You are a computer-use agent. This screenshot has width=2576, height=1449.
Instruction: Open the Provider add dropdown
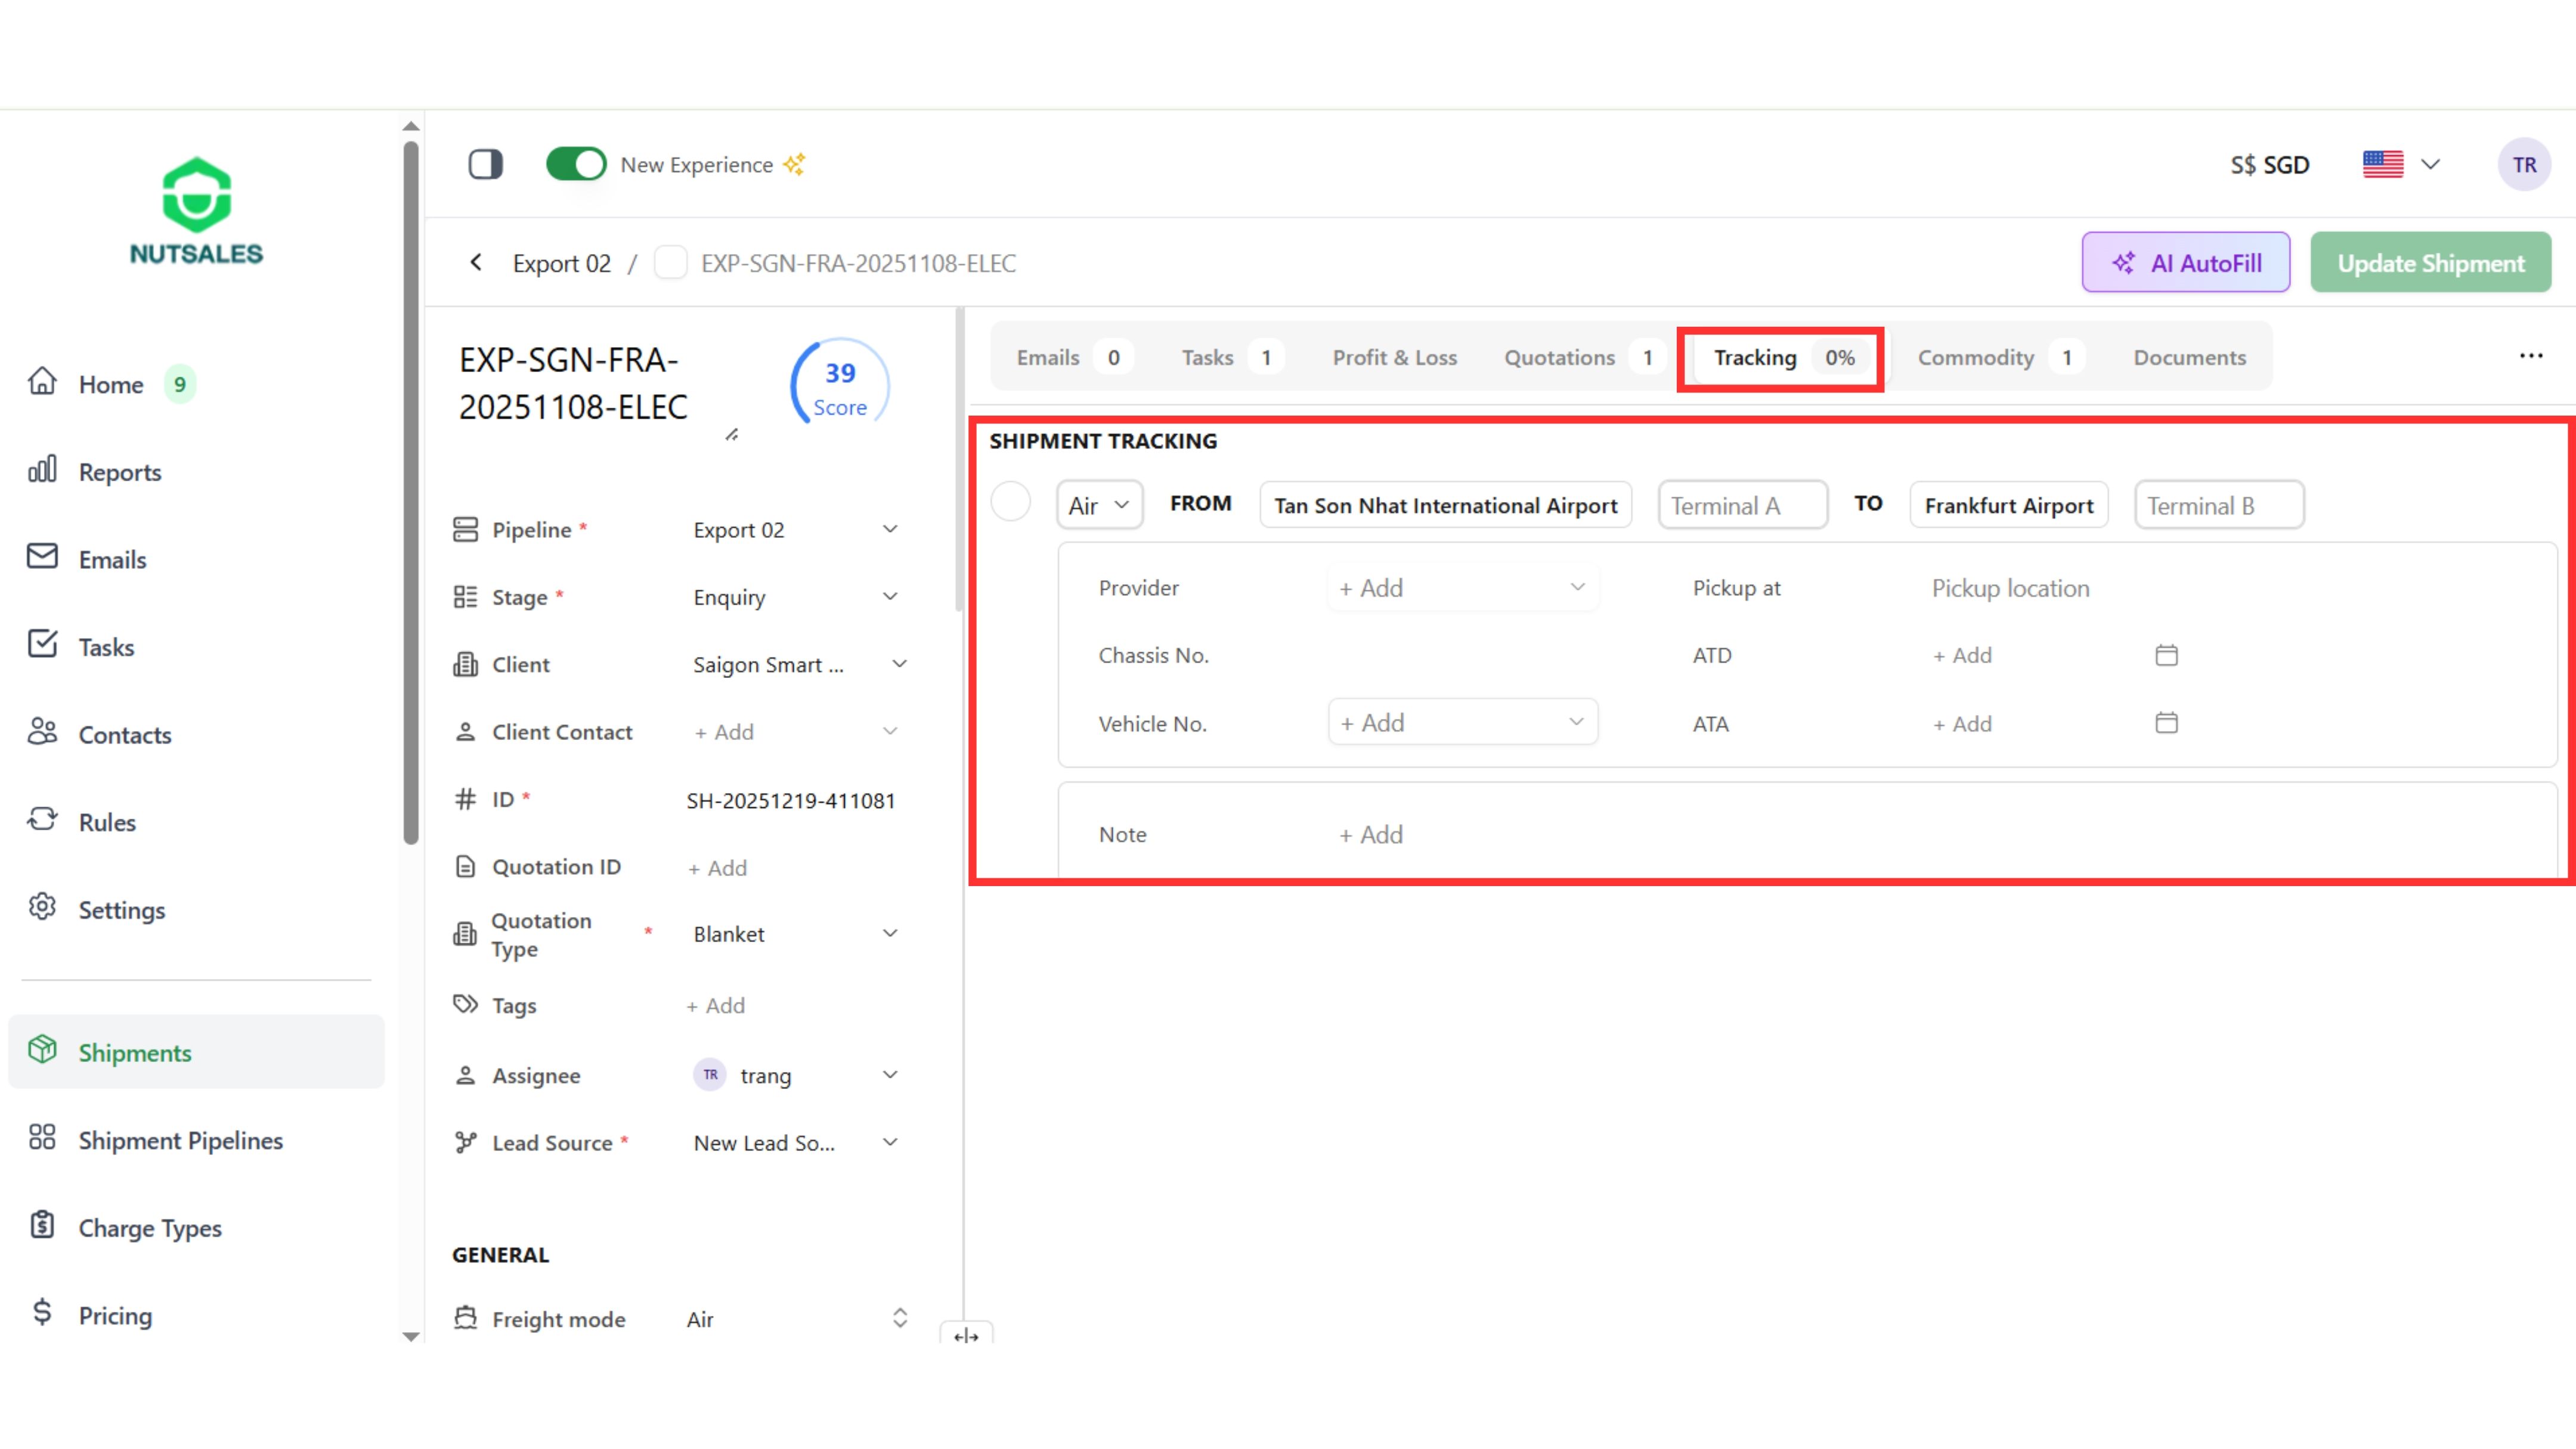click(x=1461, y=588)
